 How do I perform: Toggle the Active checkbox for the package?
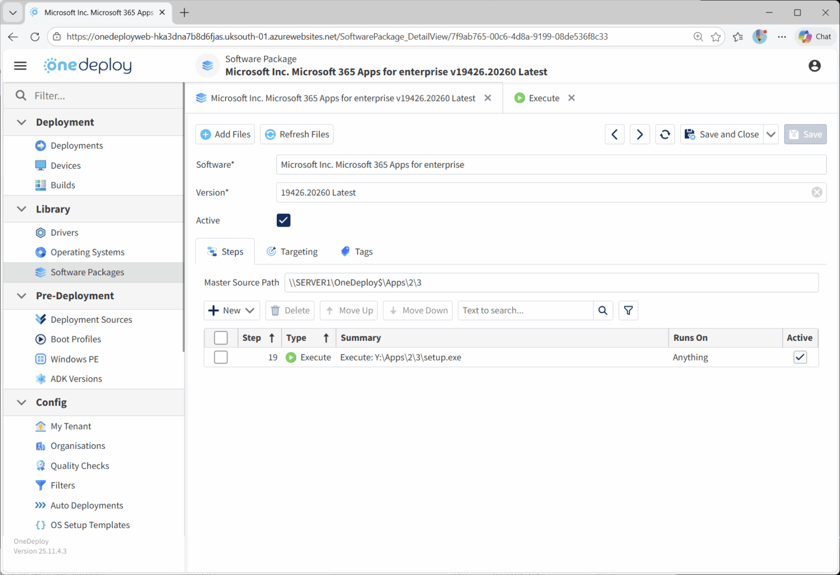tap(283, 221)
